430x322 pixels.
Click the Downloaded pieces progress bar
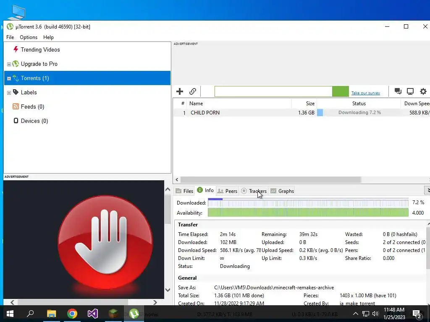(308, 203)
